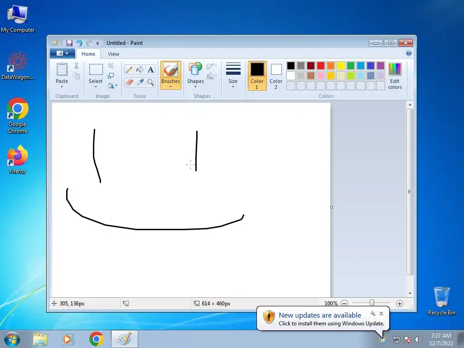Viewport: 464px width, 348px height.
Task: Click the Save icon in quick access toolbar
Action: pos(69,43)
